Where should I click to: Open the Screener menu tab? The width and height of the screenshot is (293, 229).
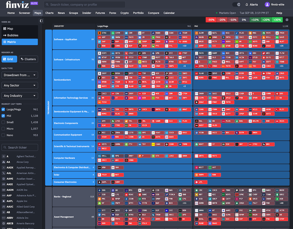(25, 13)
